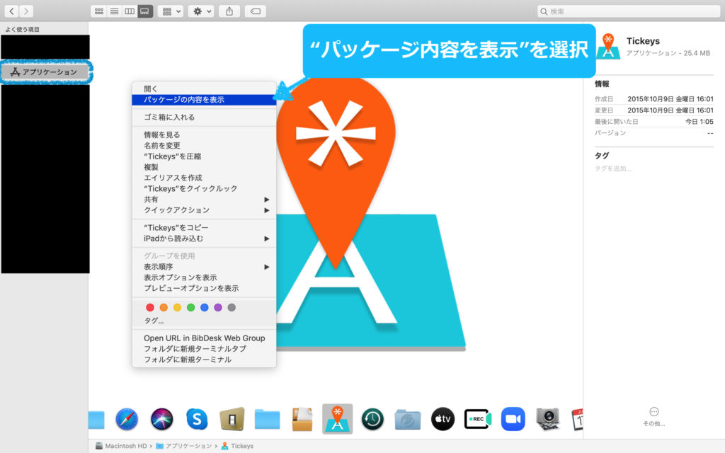Select the Zoom icon in the gallery strip
Screen dimensions: 725x453
pos(513,419)
